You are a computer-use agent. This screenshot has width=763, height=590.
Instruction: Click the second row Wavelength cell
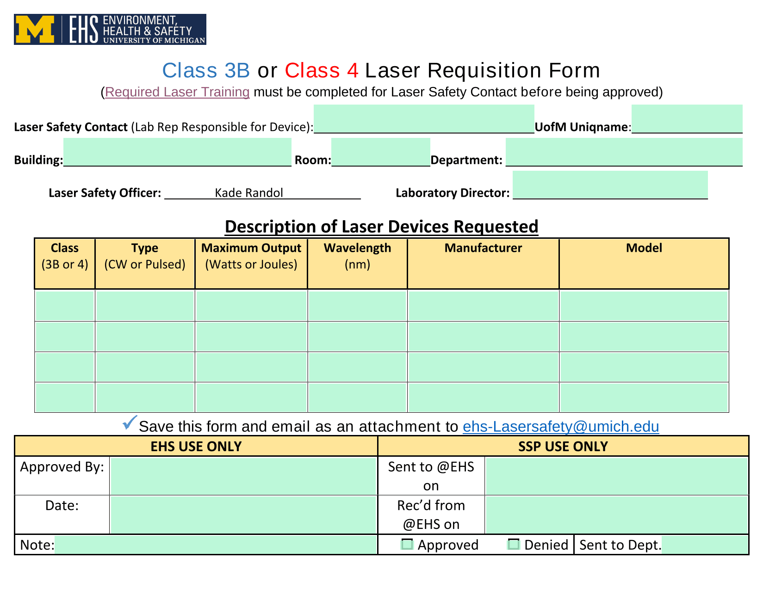coord(358,336)
